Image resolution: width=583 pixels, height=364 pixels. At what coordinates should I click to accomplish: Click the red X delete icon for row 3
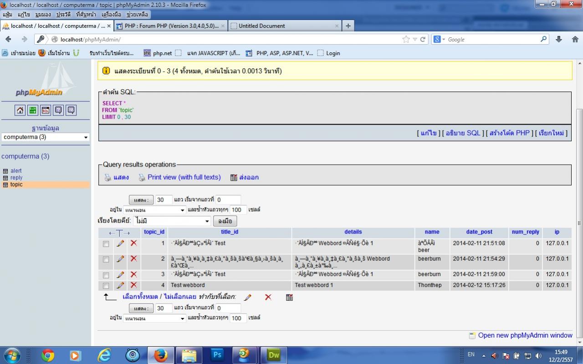coord(133,274)
